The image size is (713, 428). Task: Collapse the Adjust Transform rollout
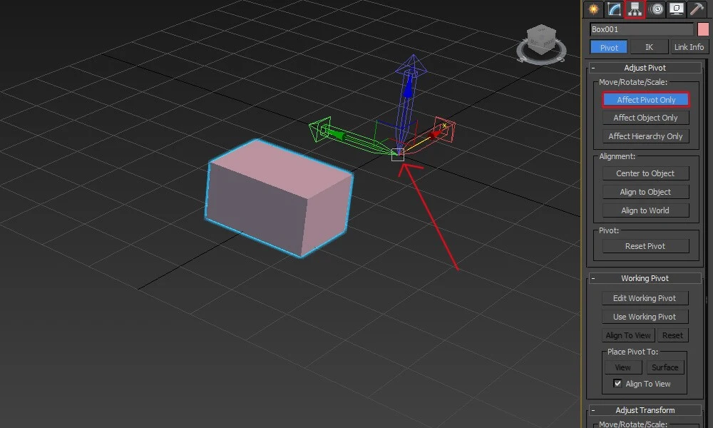tap(645, 410)
